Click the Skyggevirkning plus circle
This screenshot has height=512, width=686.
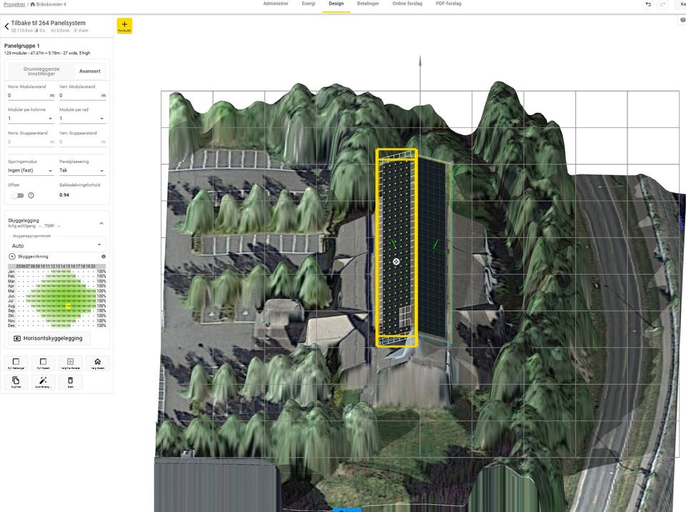(11, 256)
